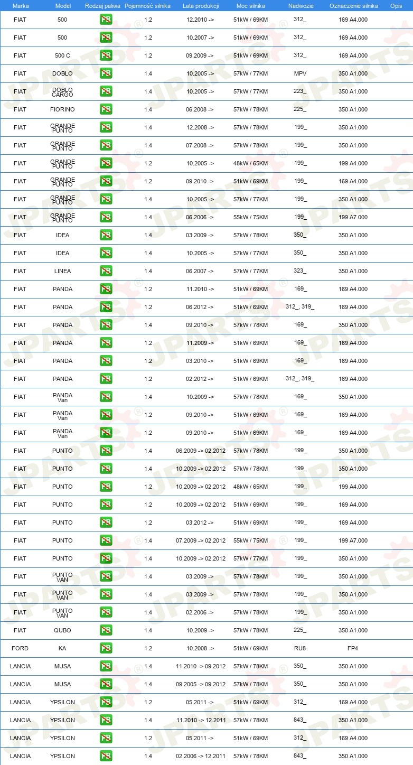
Task: Select the LINEA model cell
Action: point(62,271)
